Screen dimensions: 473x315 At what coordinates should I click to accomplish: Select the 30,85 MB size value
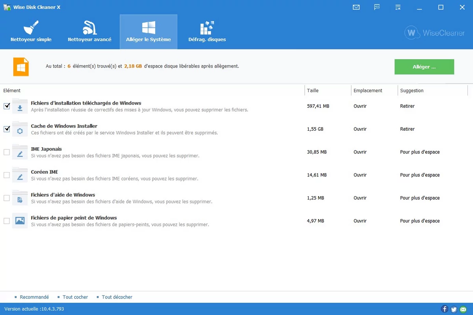pyautogui.click(x=317, y=152)
